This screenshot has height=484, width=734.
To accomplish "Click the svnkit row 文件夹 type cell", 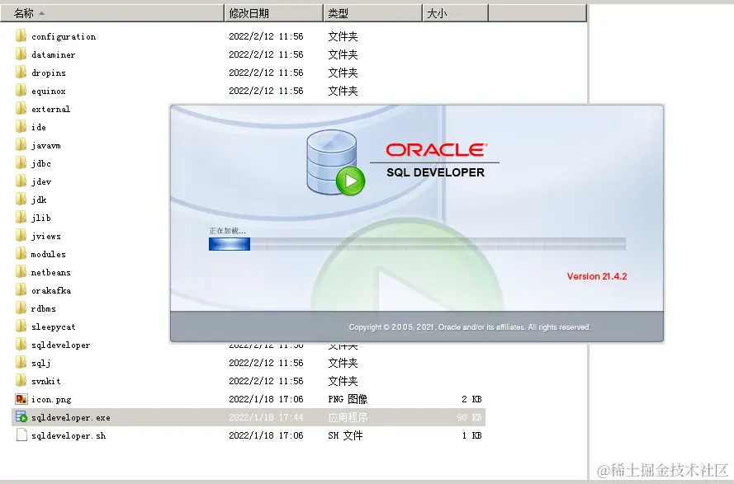I will [x=343, y=381].
